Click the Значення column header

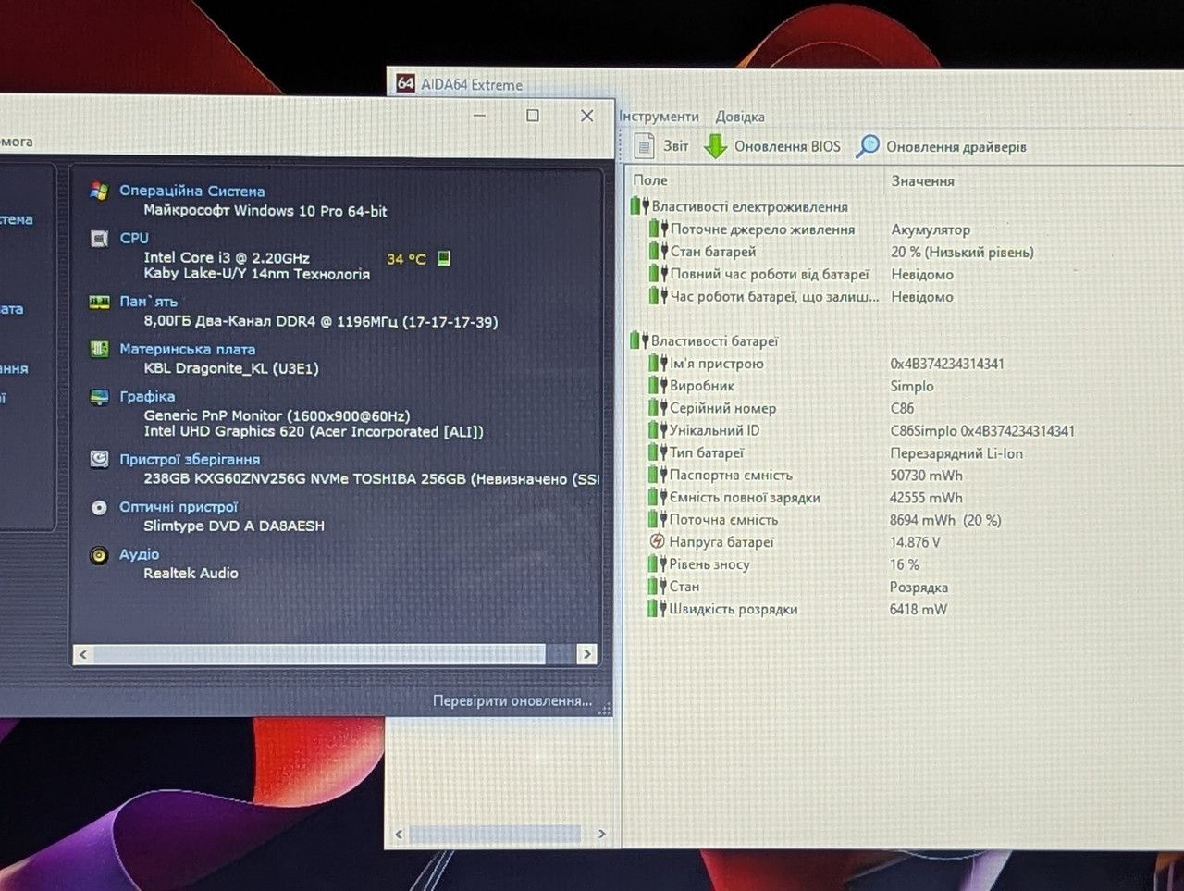923,180
